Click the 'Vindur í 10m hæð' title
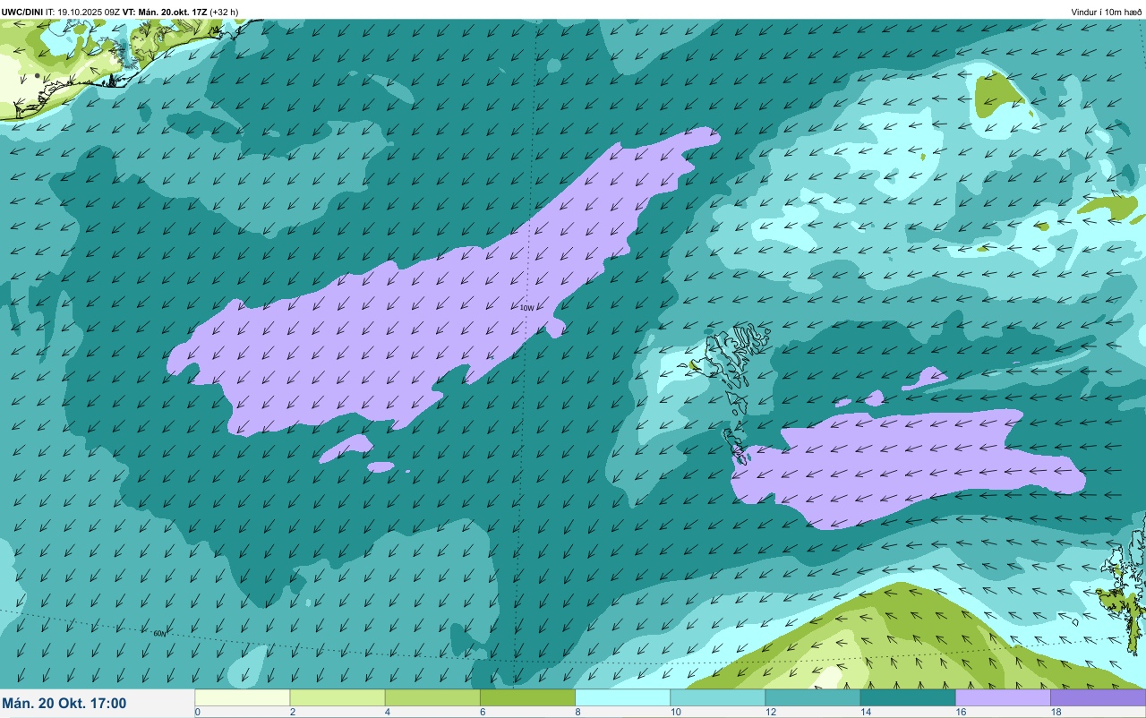The height and width of the screenshot is (718, 1146). pyautogui.click(x=1107, y=12)
